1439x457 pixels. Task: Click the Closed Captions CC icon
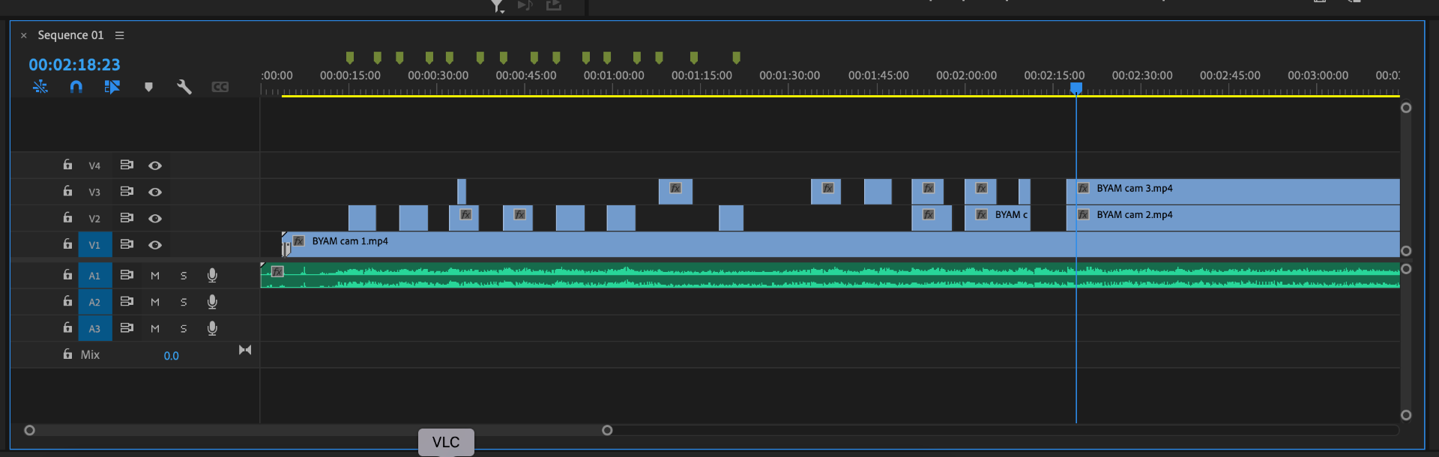220,87
